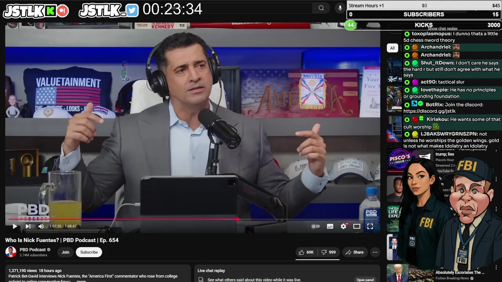Join the PBD Podcast channel

(65, 252)
